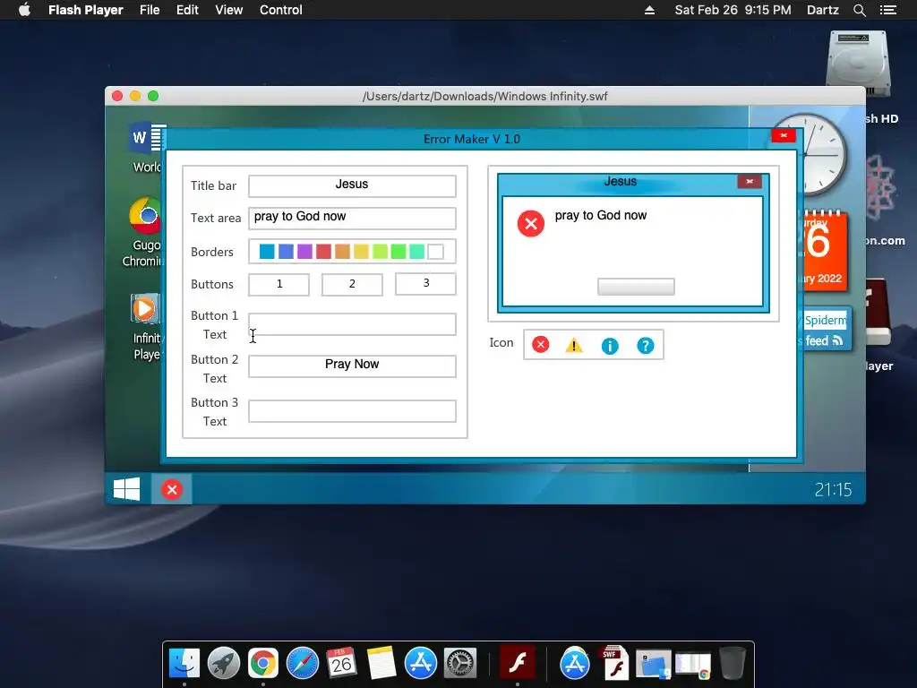Open Safari from the Dock
The width and height of the screenshot is (917, 688).
pyautogui.click(x=303, y=664)
